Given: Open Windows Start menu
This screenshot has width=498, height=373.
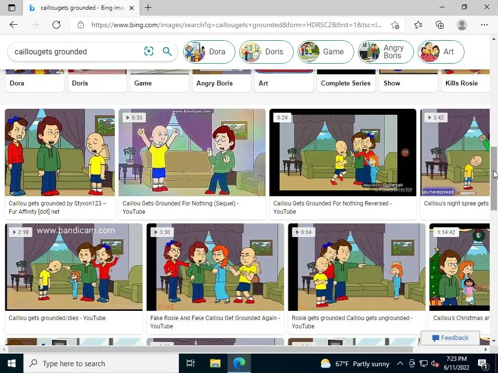Looking at the screenshot, I should [12, 363].
